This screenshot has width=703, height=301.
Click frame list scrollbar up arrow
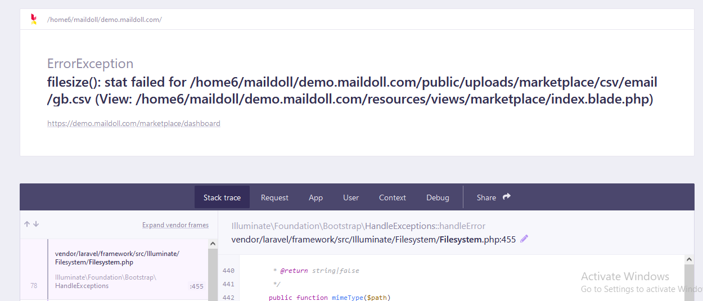click(x=213, y=244)
